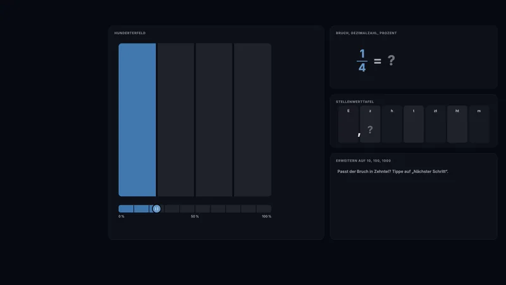Click the hint text about Zehntel

coord(393,172)
